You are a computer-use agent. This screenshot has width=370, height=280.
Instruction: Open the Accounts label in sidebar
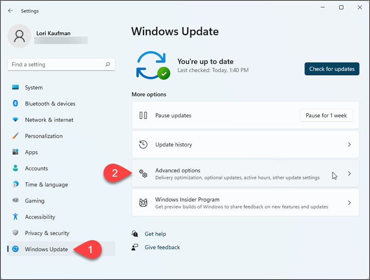(37, 168)
